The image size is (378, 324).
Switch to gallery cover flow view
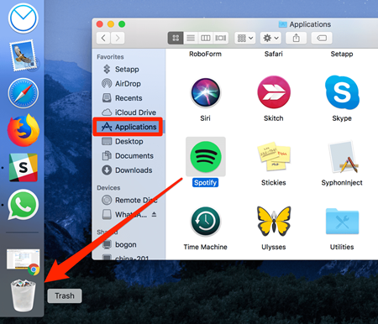pos(221,38)
